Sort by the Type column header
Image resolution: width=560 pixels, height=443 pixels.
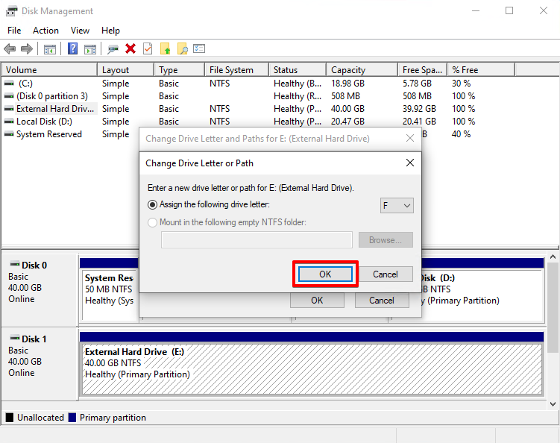180,69
